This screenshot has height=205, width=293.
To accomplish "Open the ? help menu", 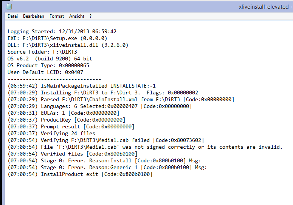I will [x=91, y=16].
